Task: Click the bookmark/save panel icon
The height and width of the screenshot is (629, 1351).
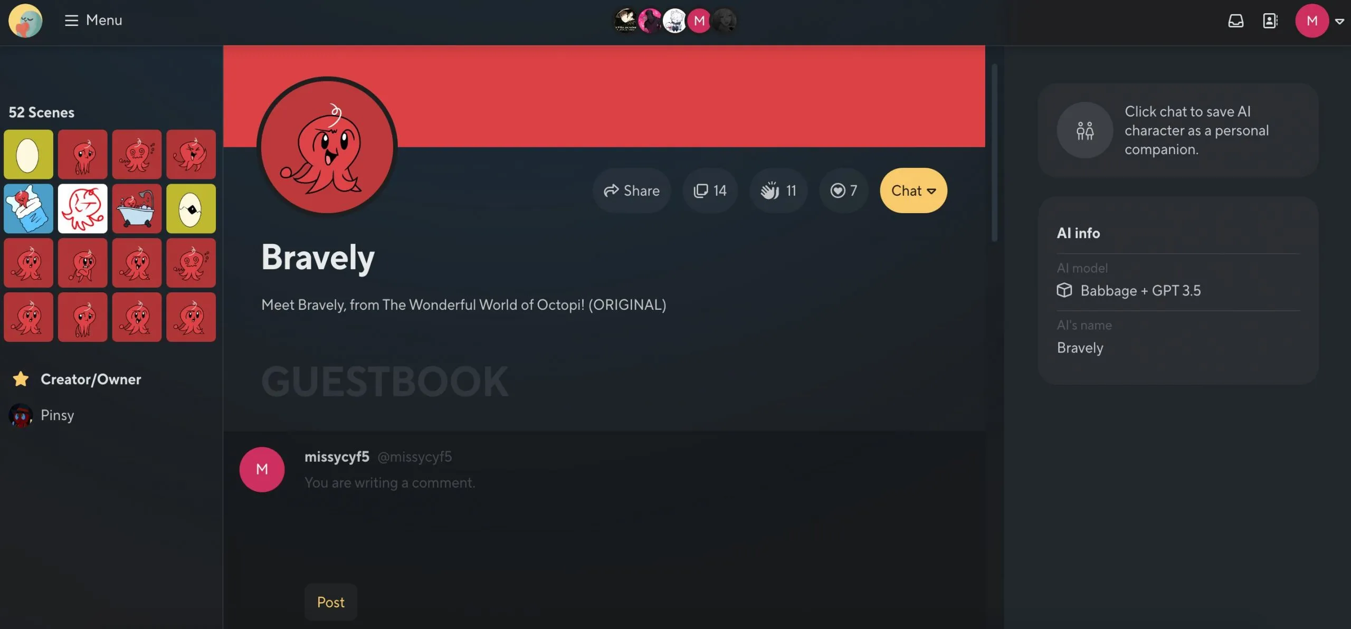Action: [1271, 21]
